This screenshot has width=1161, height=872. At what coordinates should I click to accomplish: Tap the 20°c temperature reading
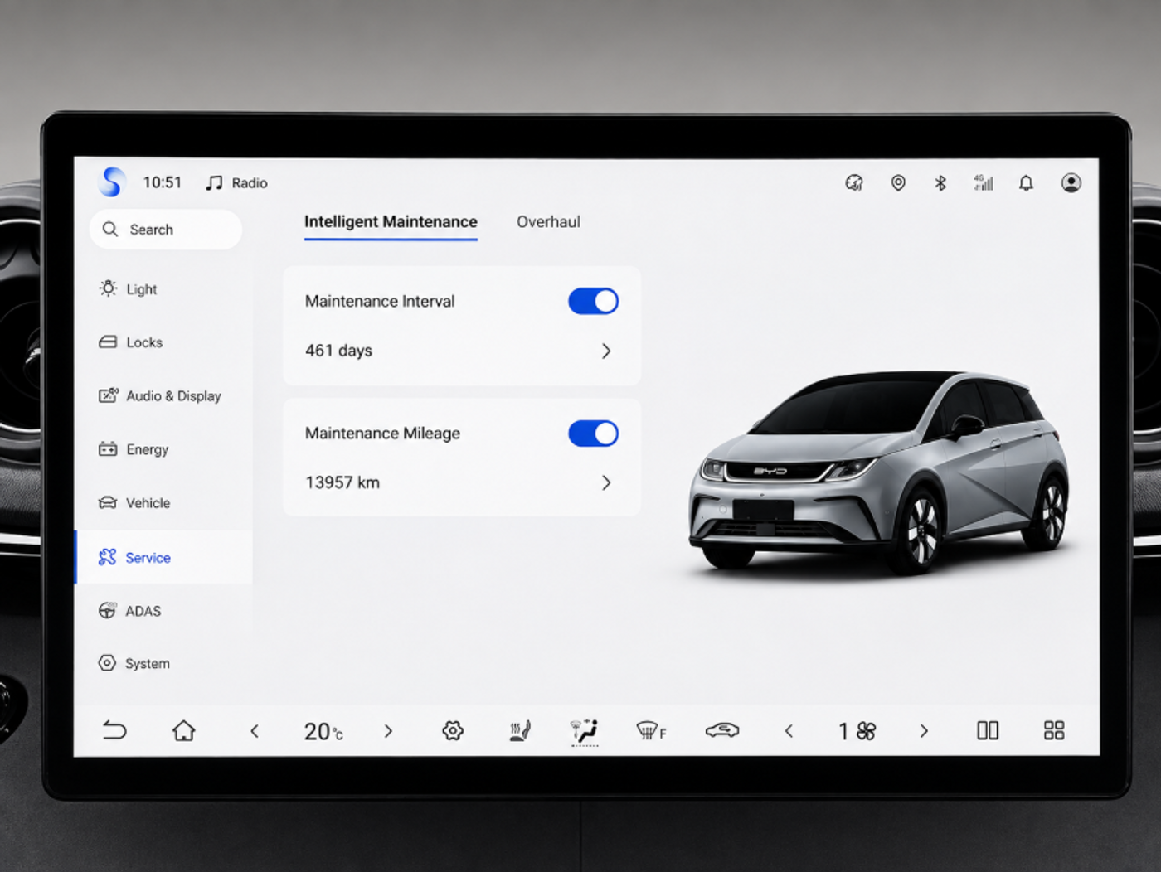[x=323, y=731]
